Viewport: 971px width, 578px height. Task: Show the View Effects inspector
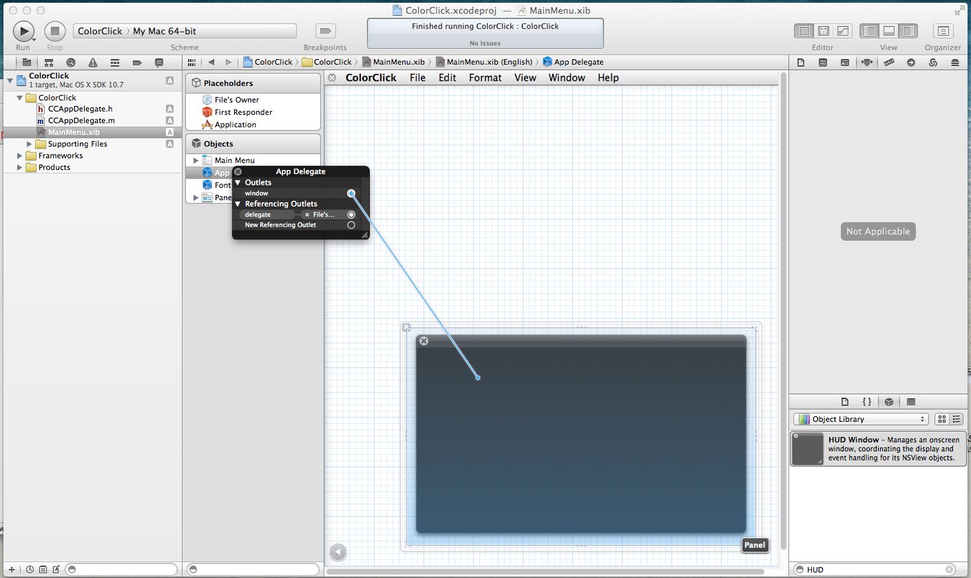[955, 62]
